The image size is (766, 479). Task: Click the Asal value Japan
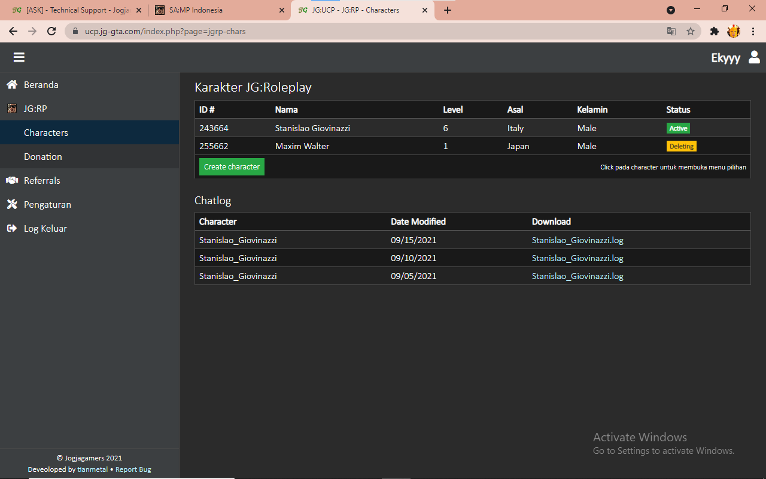pyautogui.click(x=518, y=146)
